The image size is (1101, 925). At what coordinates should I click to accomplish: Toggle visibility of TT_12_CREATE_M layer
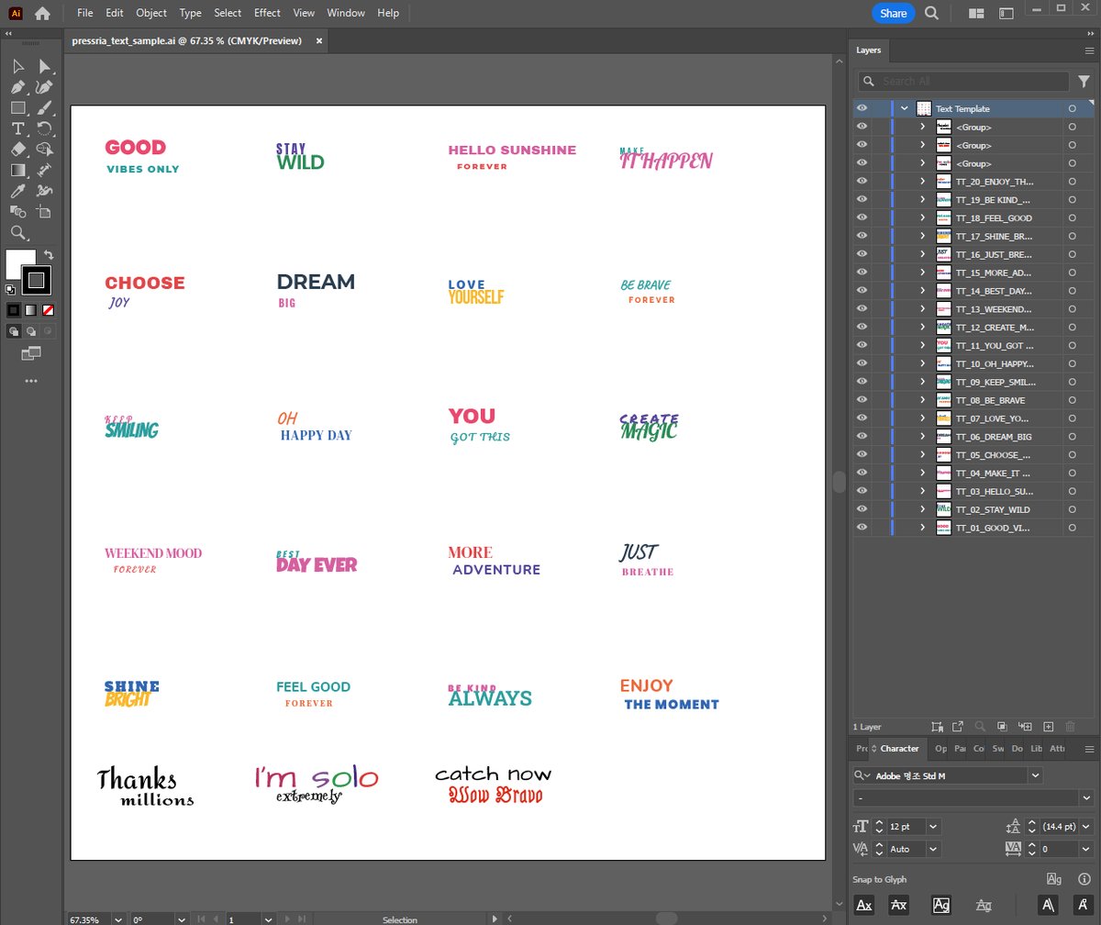click(862, 327)
